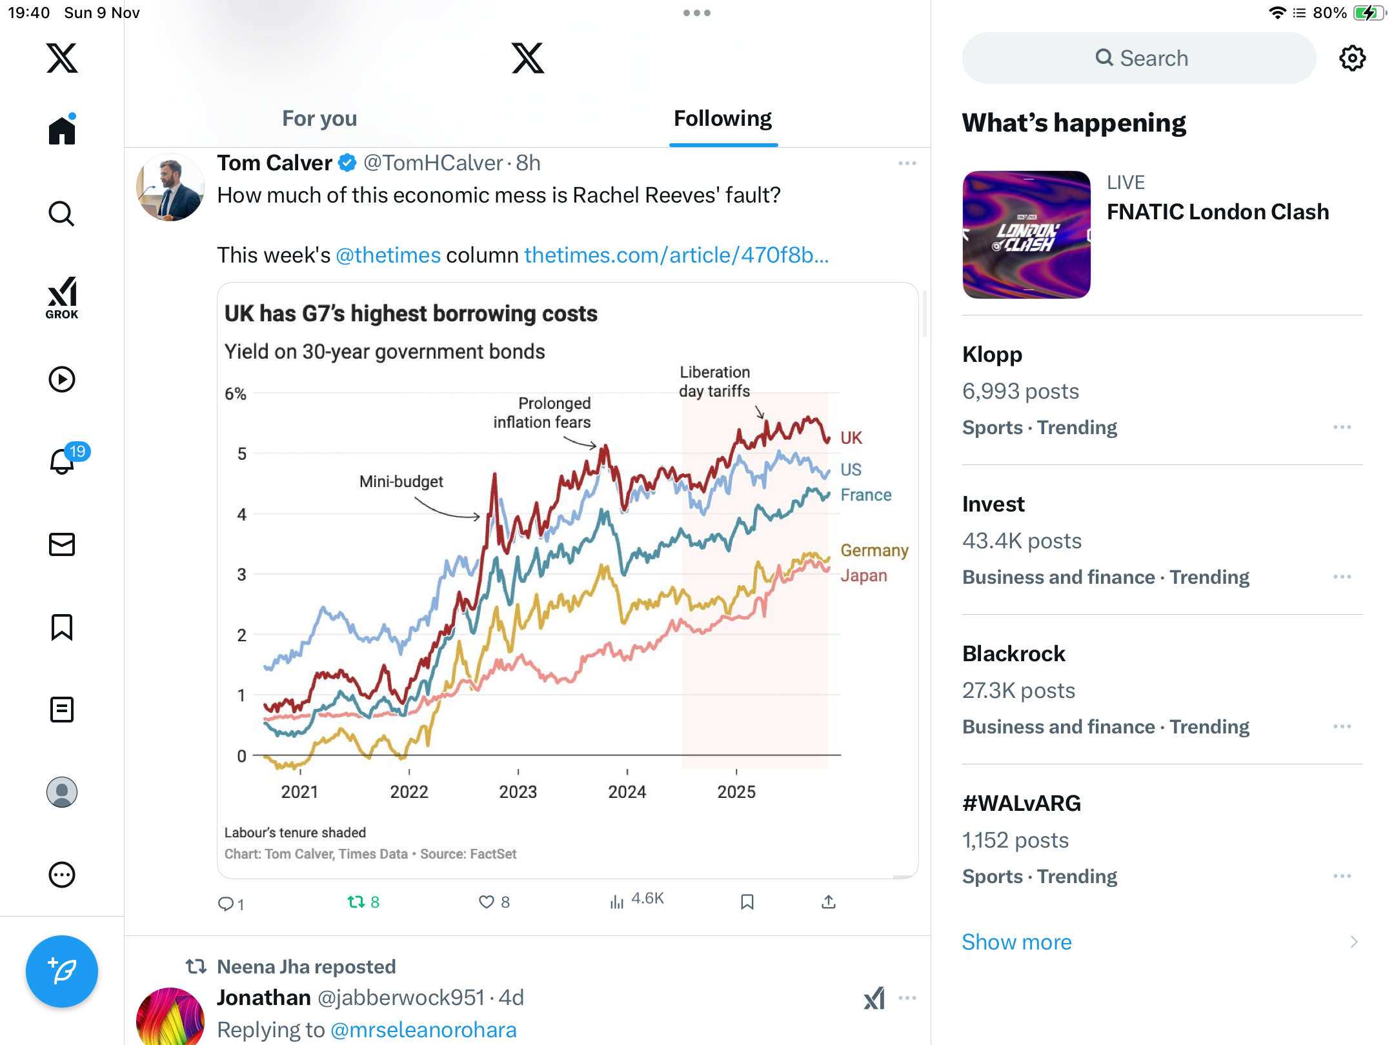Tap the compose post button
1394x1045 pixels.
62,971
